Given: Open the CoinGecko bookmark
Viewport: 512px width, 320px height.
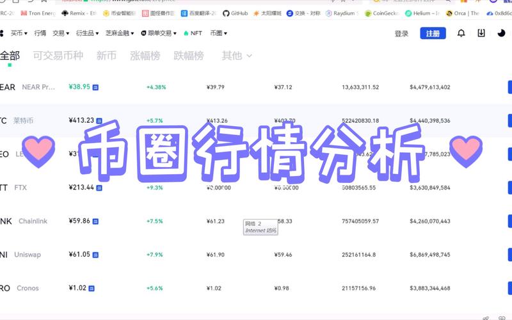Looking at the screenshot, I should click(x=381, y=13).
